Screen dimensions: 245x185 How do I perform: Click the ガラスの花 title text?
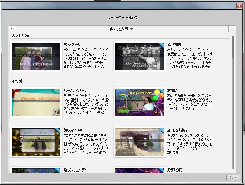(x=175, y=170)
